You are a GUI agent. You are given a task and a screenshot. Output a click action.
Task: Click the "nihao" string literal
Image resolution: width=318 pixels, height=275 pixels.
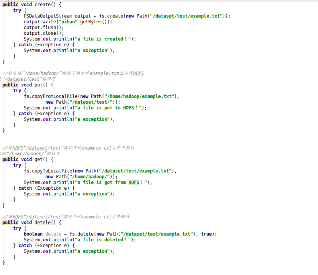click(68, 21)
